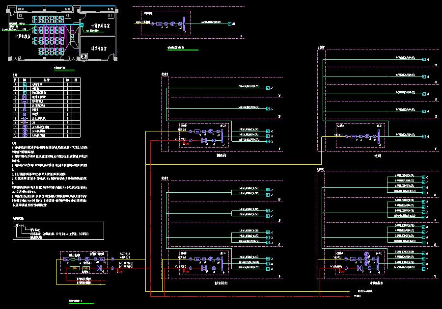Select left orange box in bottom-left main cabinet
The width and height of the screenshot is (442, 309).
pyautogui.click(x=75, y=268)
